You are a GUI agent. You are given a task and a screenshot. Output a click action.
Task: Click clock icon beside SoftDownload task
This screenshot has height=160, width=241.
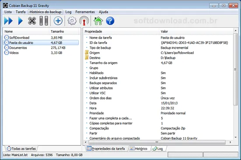click(x=7, y=38)
